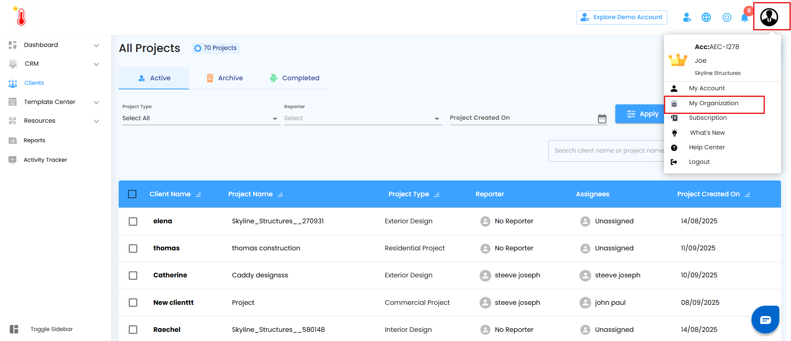Click the Toggle Sidebar icon
This screenshot has height=341, width=791.
[14, 329]
